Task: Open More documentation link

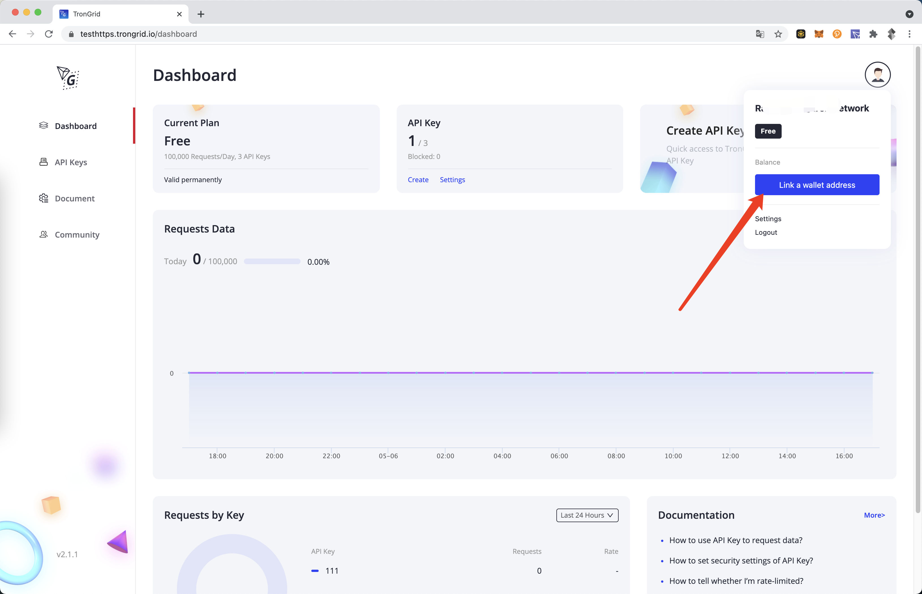Action: click(x=874, y=515)
